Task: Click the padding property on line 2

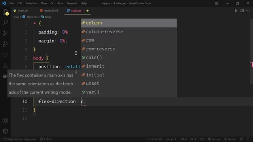Action: pos(47,32)
